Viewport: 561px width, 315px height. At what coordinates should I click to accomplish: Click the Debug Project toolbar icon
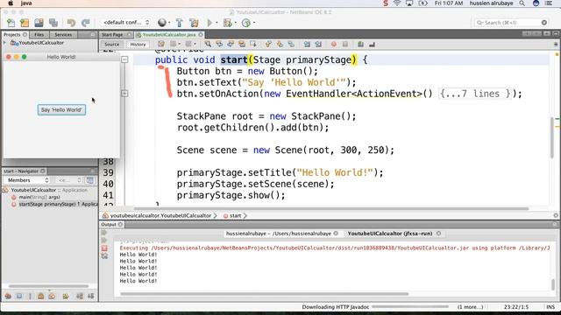coord(228,23)
